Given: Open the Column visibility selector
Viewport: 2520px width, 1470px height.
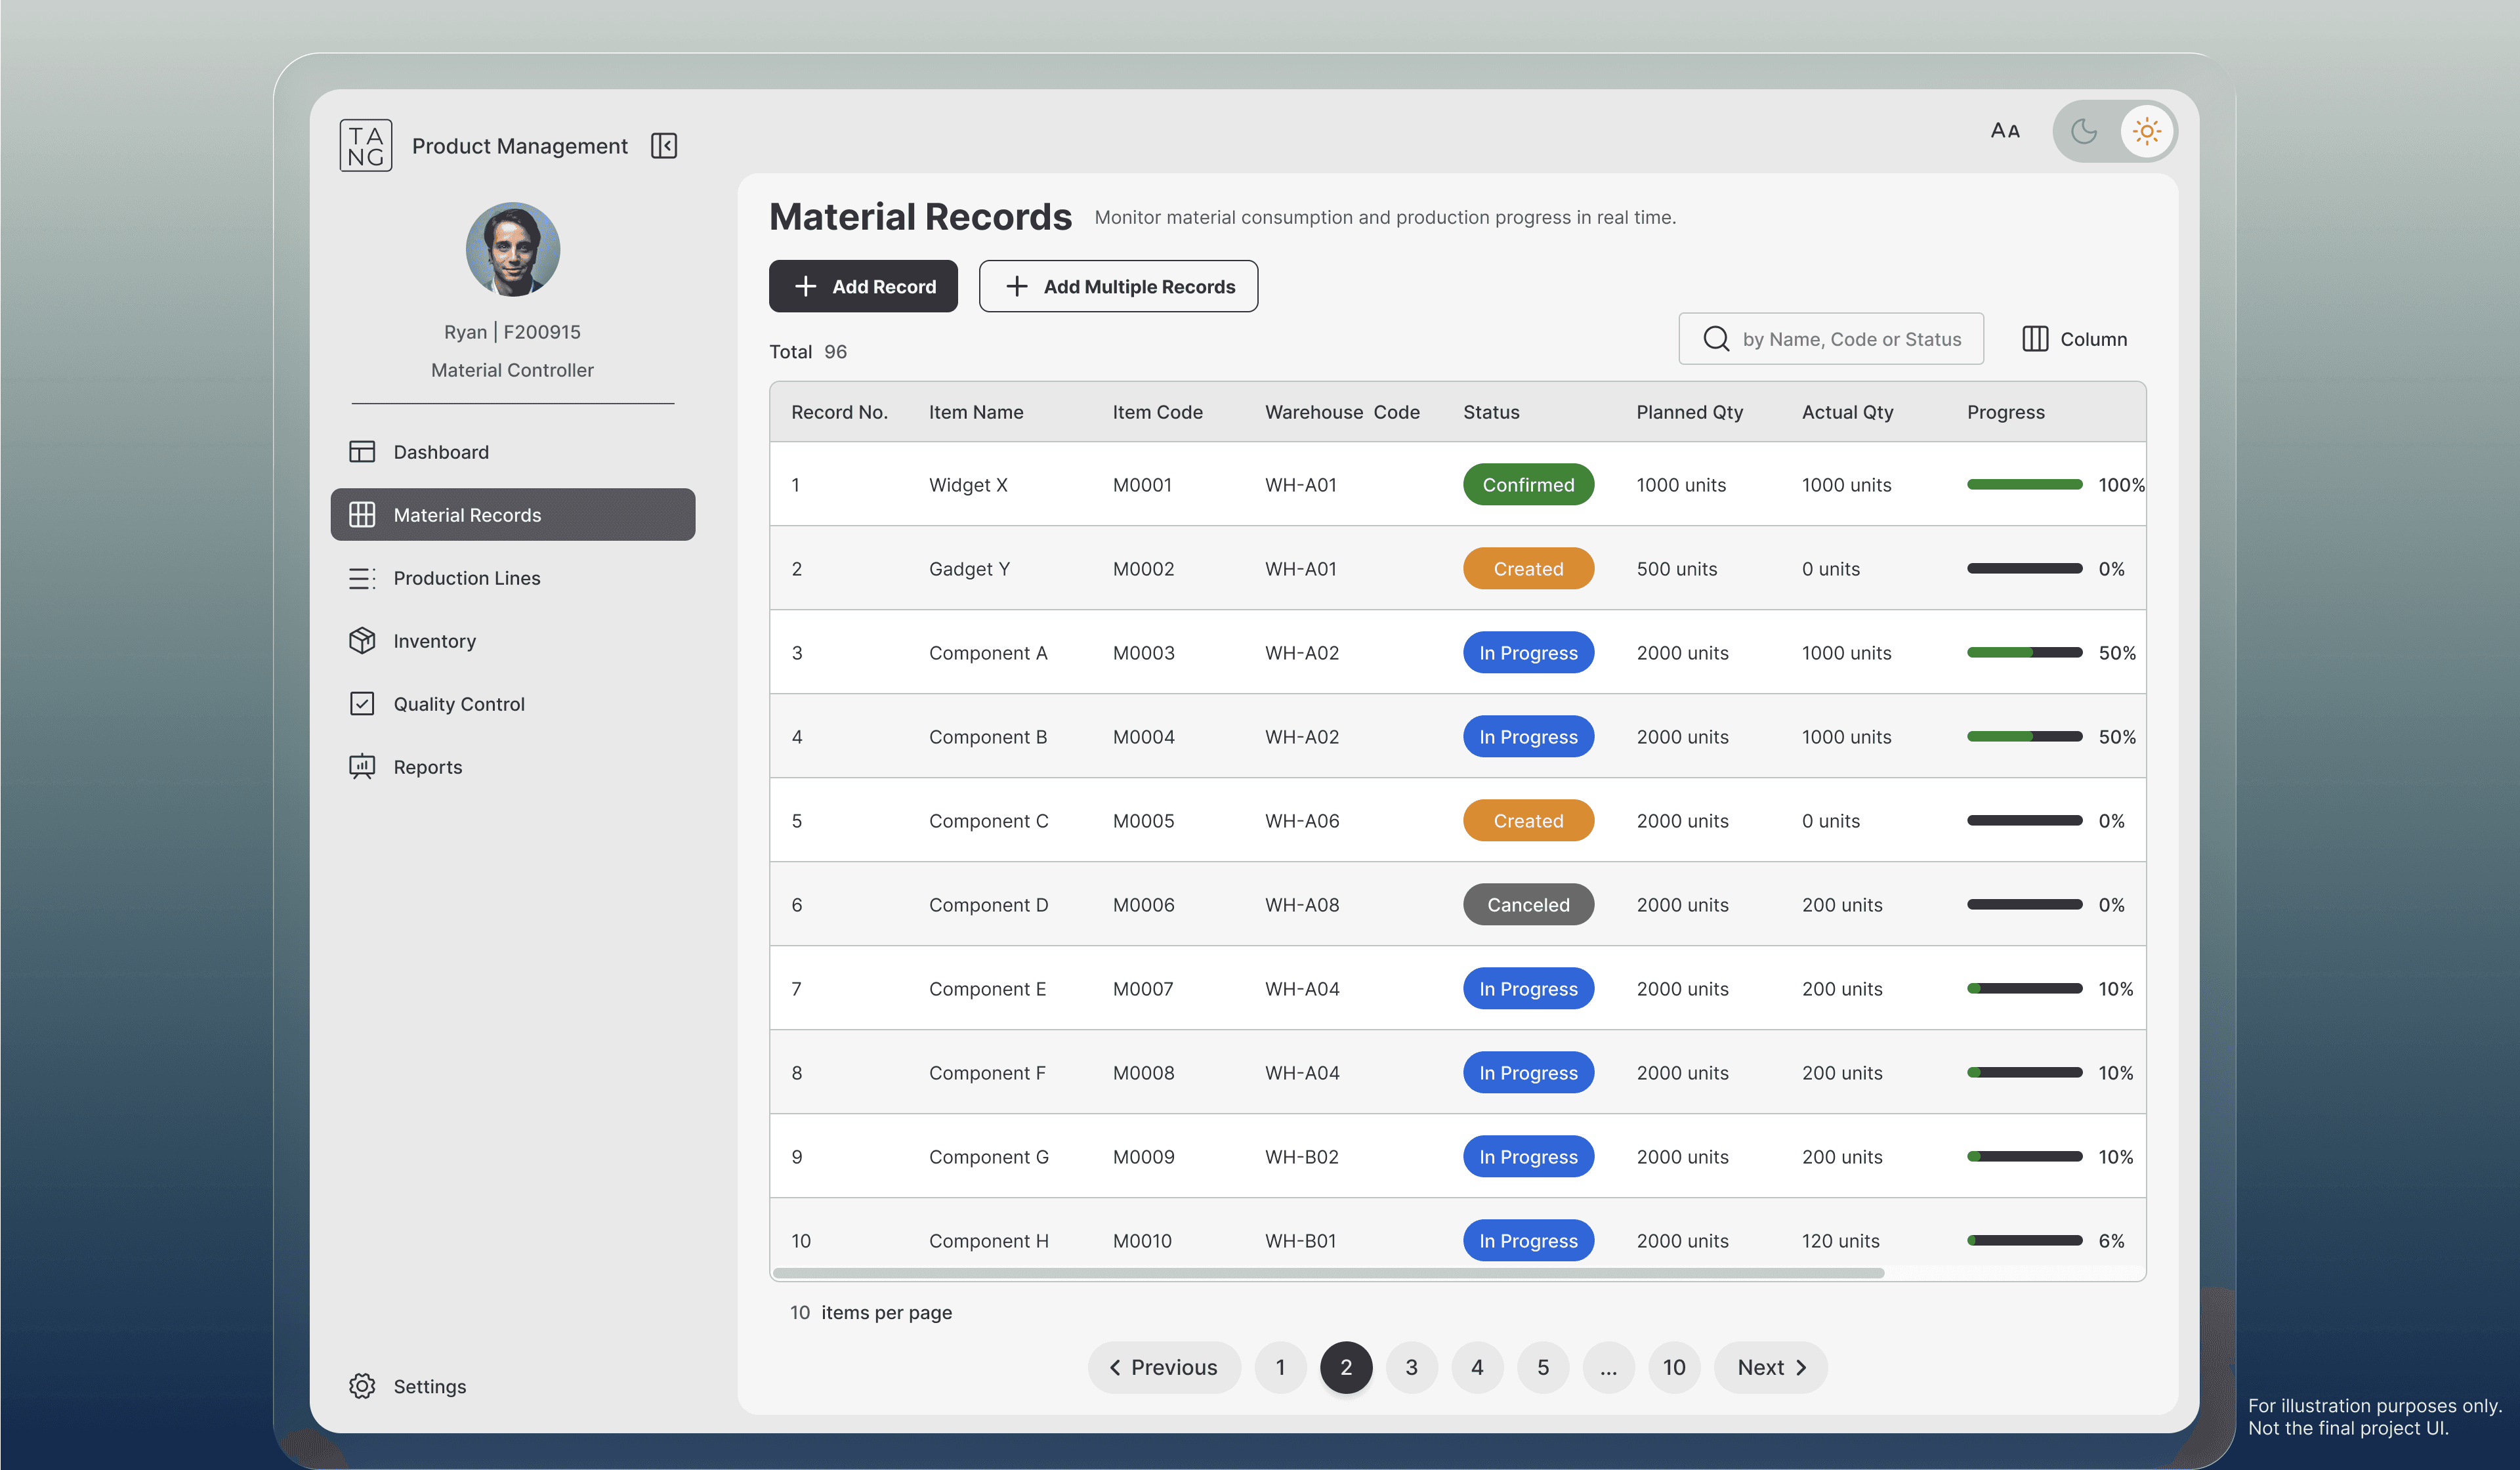Looking at the screenshot, I should (2074, 339).
